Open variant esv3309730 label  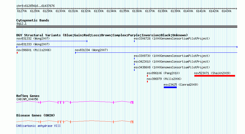pos(172,56)
